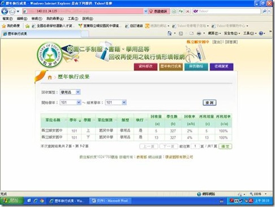This screenshot has height=207, width=275.
Task: Open the 自訂連結 favorites bar link
Action: click(134, 26)
